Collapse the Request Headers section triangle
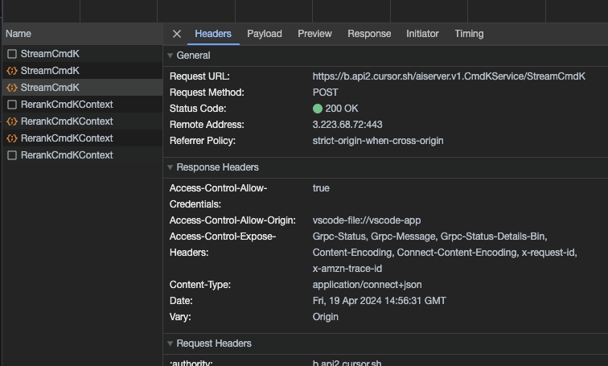608x366 pixels. coord(170,343)
